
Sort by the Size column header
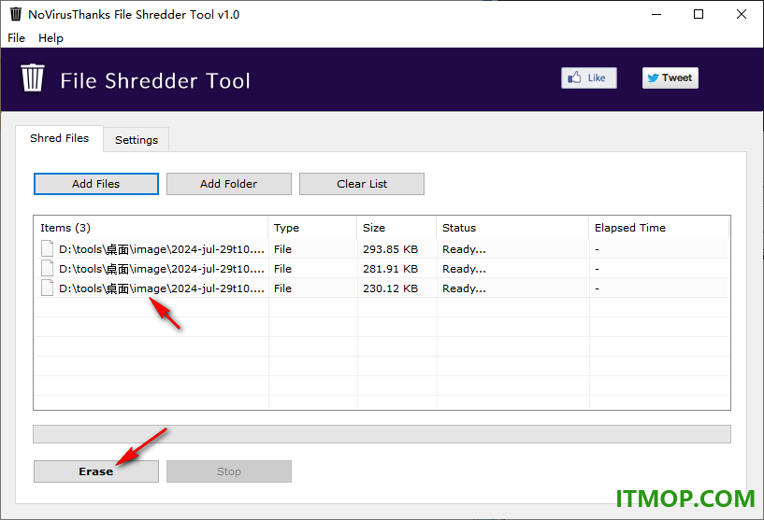[396, 228]
